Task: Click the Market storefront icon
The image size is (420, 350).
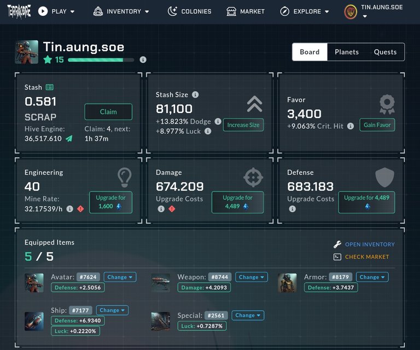Action: coord(231,11)
